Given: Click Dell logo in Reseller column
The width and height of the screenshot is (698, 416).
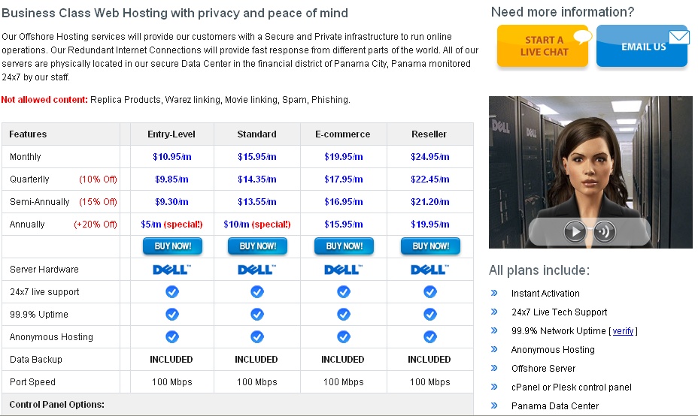Looking at the screenshot, I should click(x=429, y=270).
